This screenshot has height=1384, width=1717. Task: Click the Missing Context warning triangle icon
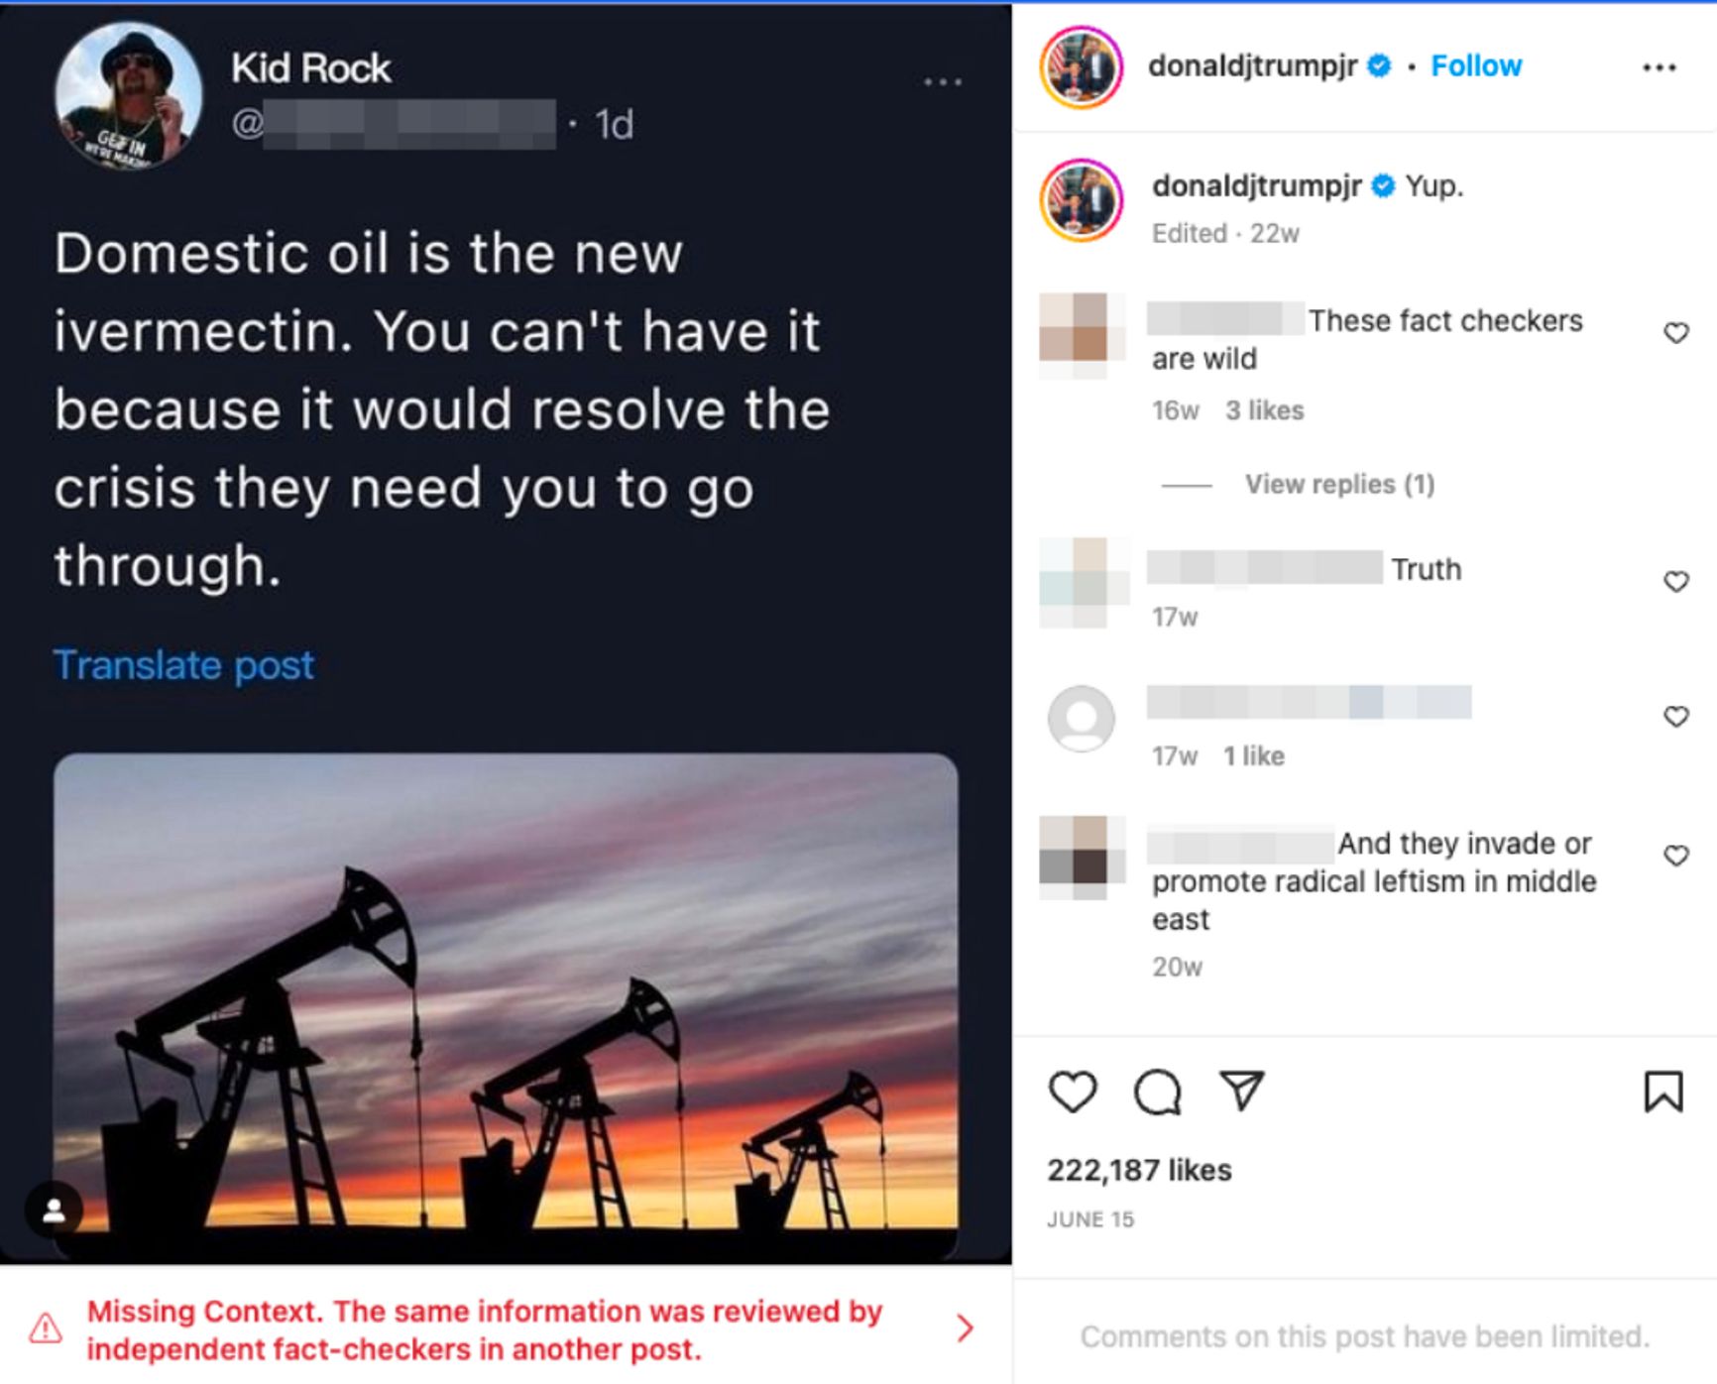[x=46, y=1328]
